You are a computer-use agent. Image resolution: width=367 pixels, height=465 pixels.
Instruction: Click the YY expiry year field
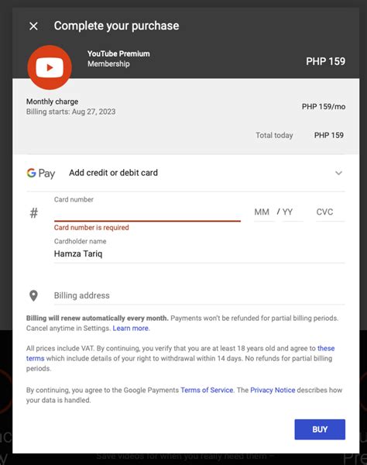[293, 212]
